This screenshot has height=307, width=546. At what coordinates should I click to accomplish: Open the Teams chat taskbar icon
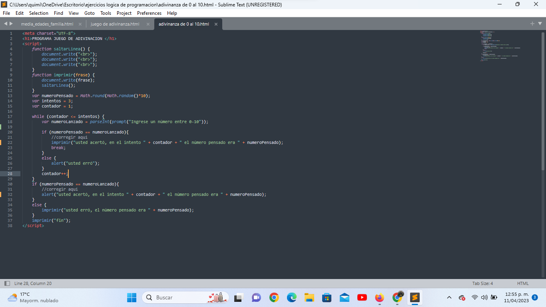[x=256, y=297]
